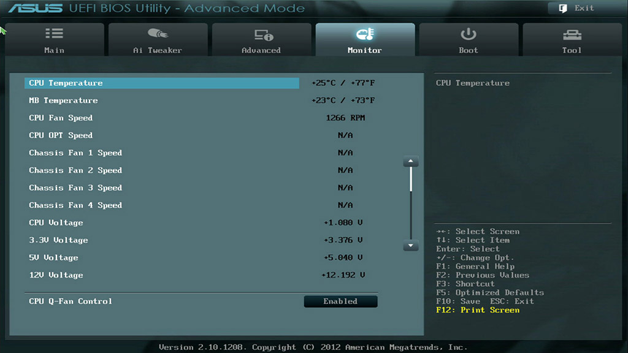Click the Advanced tab info icon
This screenshot has width=628, height=353.
click(264, 35)
